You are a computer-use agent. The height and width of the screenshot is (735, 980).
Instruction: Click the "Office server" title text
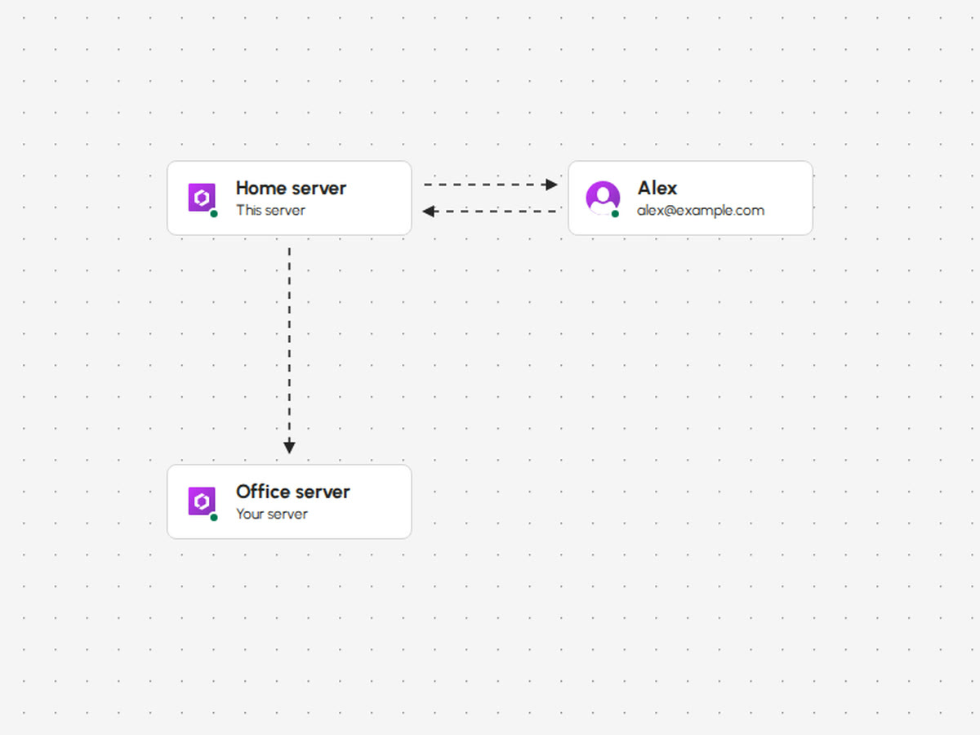pos(292,492)
